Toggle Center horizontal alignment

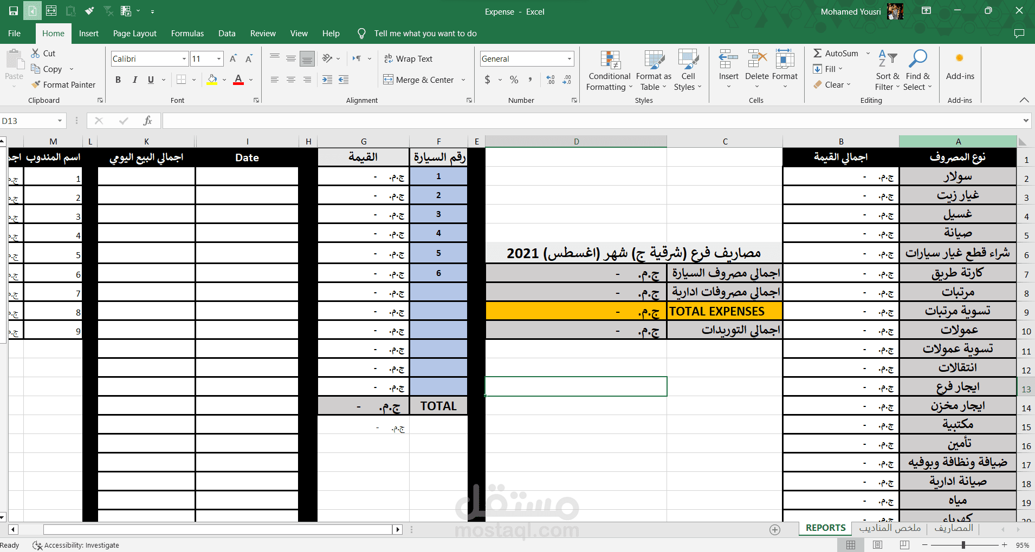tap(291, 80)
